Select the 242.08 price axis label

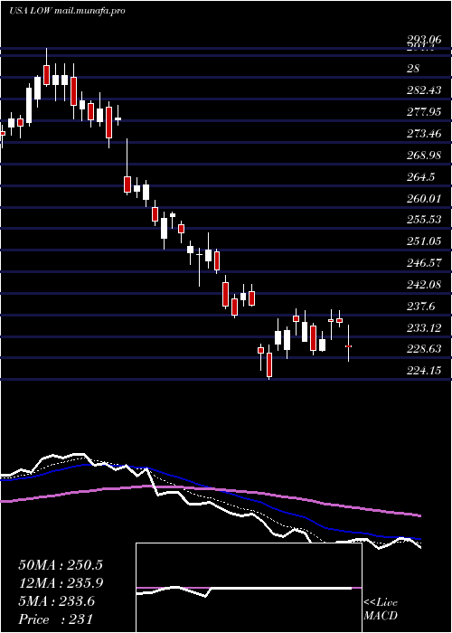click(x=423, y=285)
